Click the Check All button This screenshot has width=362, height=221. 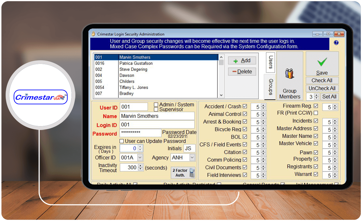tap(322, 80)
